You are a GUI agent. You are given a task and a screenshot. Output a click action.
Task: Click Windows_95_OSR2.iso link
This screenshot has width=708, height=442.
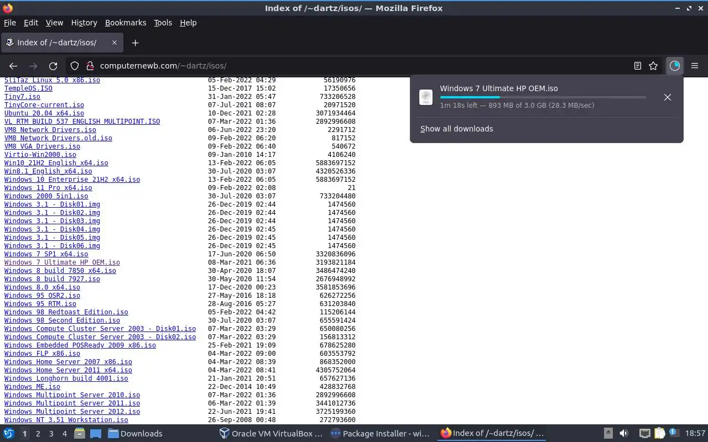click(42, 296)
